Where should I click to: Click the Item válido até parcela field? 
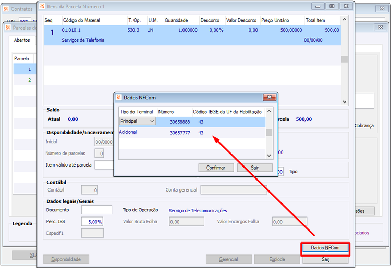104,165
